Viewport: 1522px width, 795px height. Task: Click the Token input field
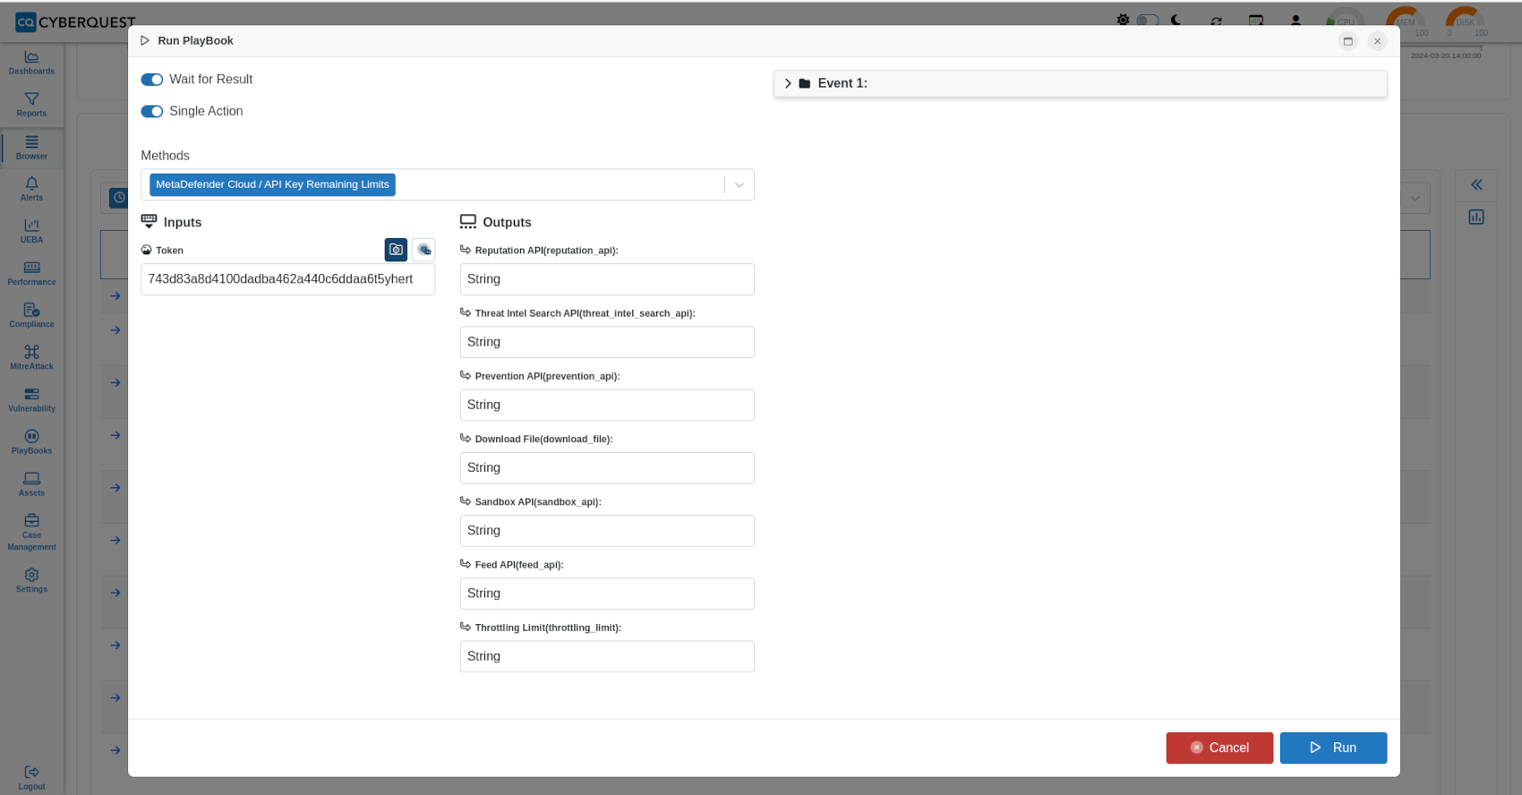click(287, 279)
